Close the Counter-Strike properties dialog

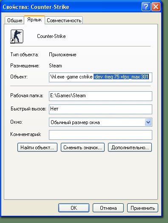pyautogui.click(x=156, y=6)
